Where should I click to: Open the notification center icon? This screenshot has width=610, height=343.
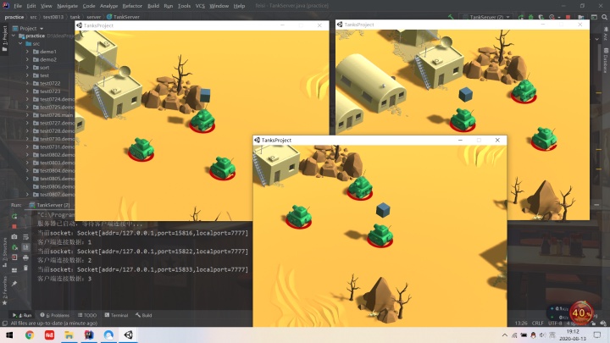(597, 335)
